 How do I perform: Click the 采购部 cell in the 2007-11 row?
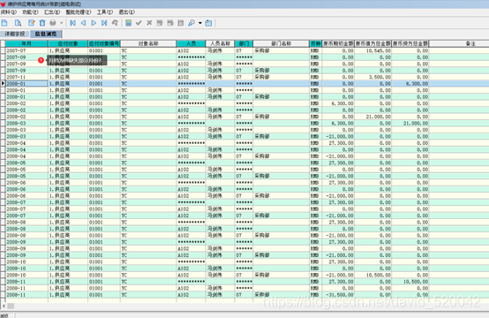tap(281, 77)
